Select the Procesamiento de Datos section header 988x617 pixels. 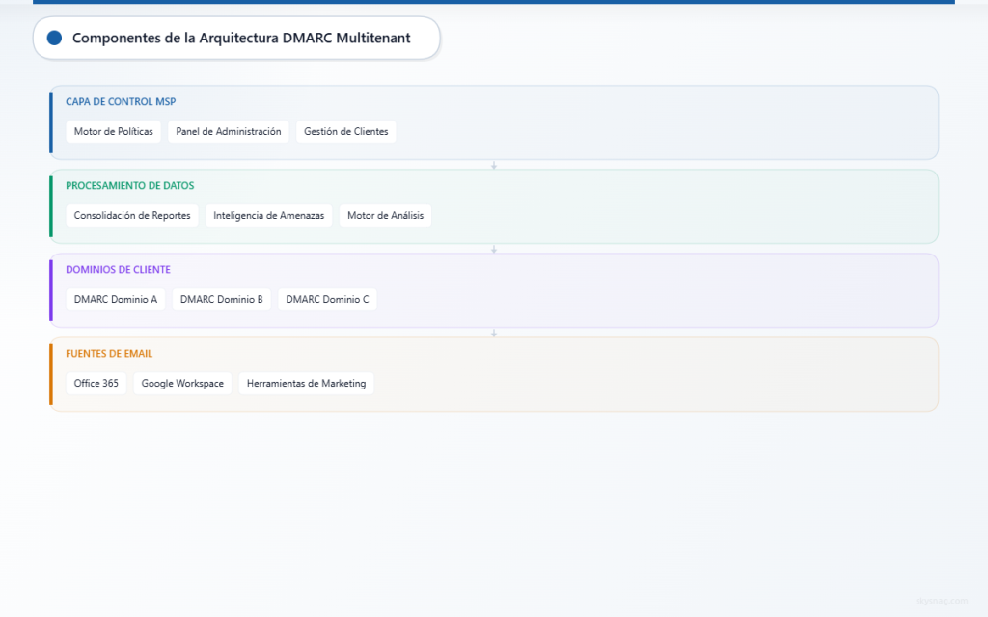coord(130,185)
